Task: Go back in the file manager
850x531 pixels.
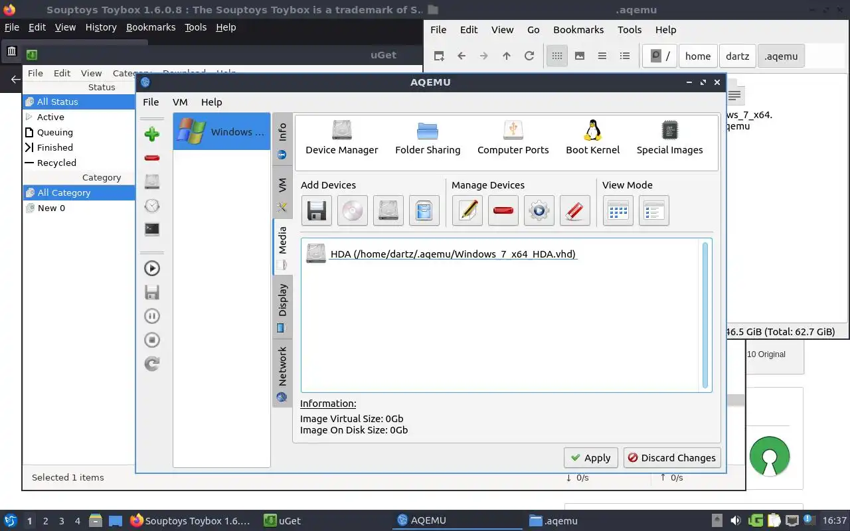Action: coord(462,56)
